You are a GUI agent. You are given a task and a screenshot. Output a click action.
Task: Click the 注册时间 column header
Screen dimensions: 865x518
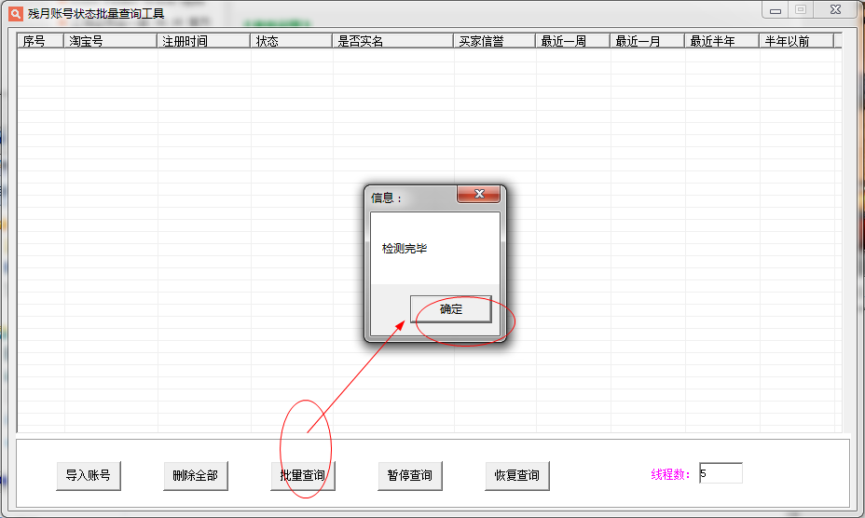coord(203,41)
